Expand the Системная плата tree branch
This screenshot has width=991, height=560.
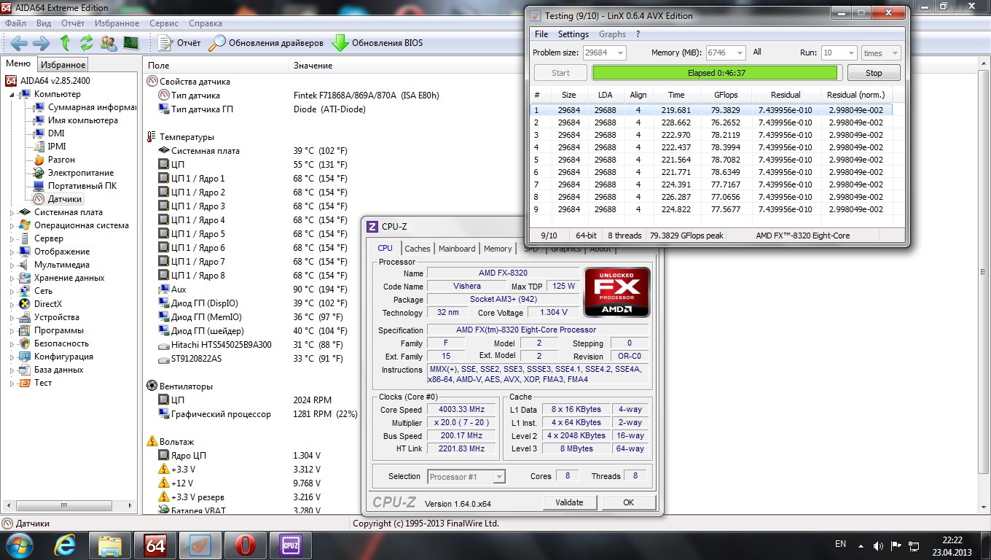pyautogui.click(x=12, y=212)
